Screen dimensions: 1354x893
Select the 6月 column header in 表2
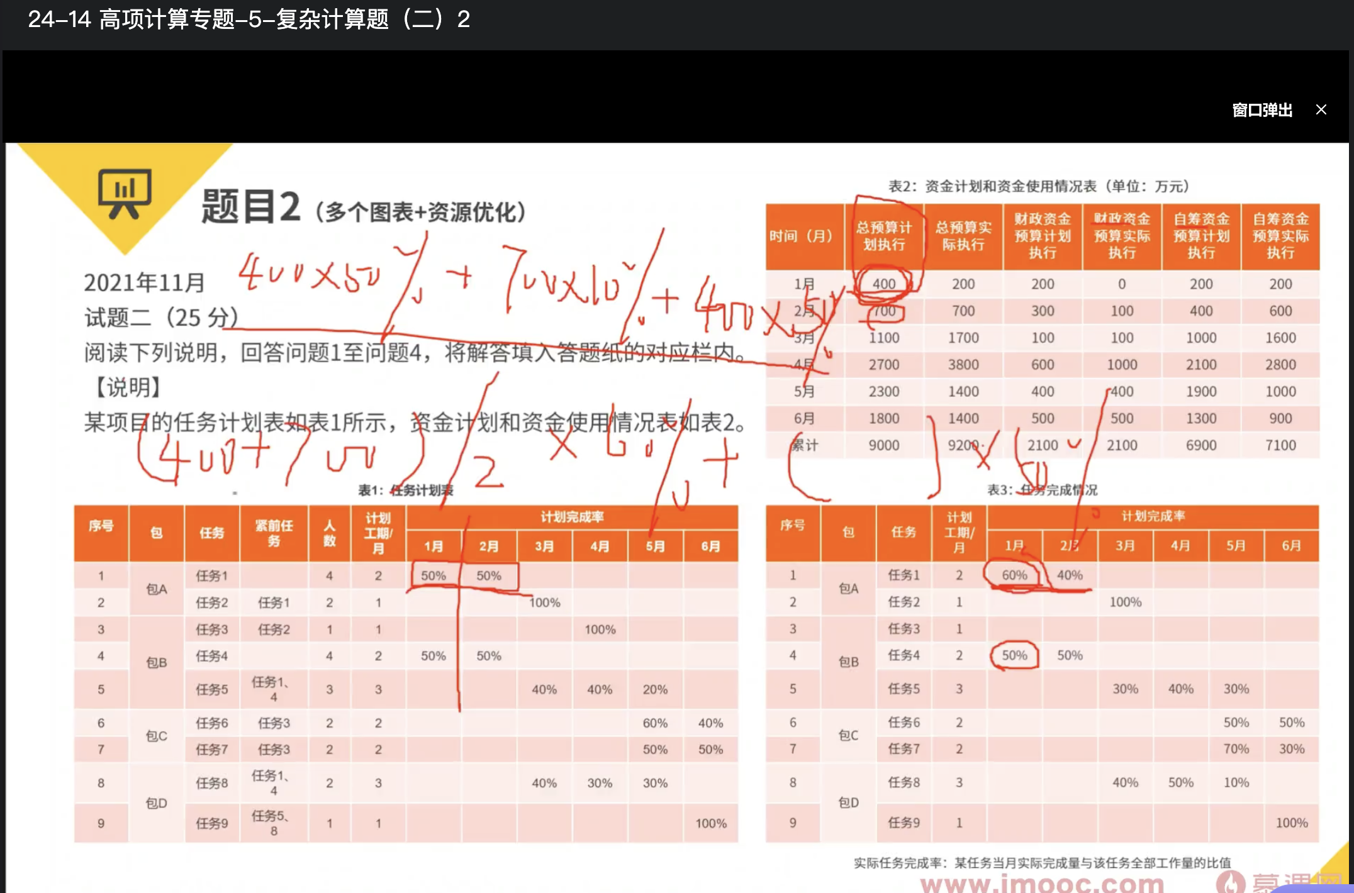coord(803,418)
